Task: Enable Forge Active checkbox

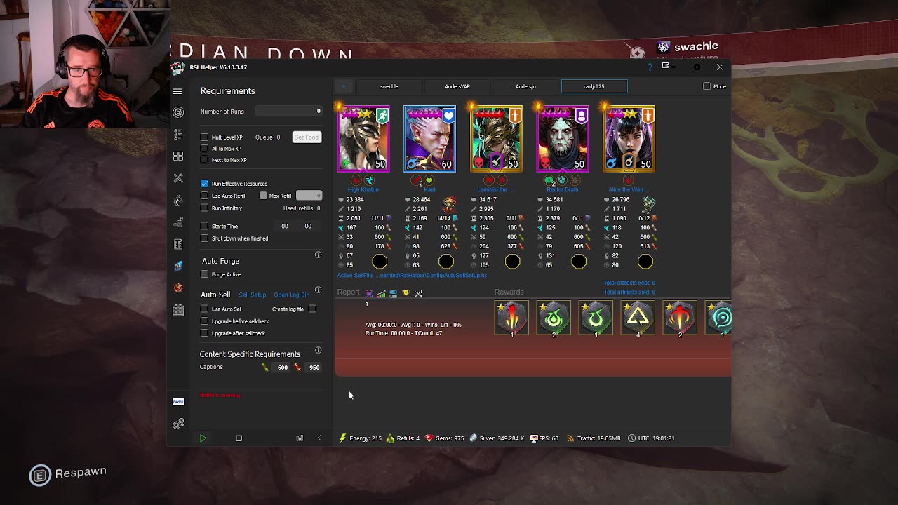Action: coord(205,275)
